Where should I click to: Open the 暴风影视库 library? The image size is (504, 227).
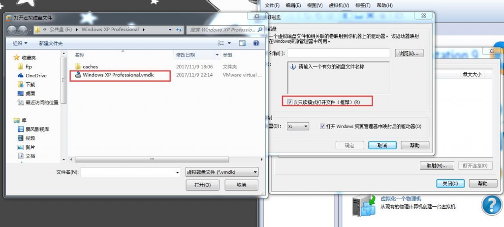33,129
